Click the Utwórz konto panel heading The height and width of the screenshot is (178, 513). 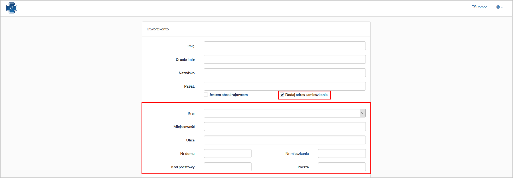pos(158,29)
